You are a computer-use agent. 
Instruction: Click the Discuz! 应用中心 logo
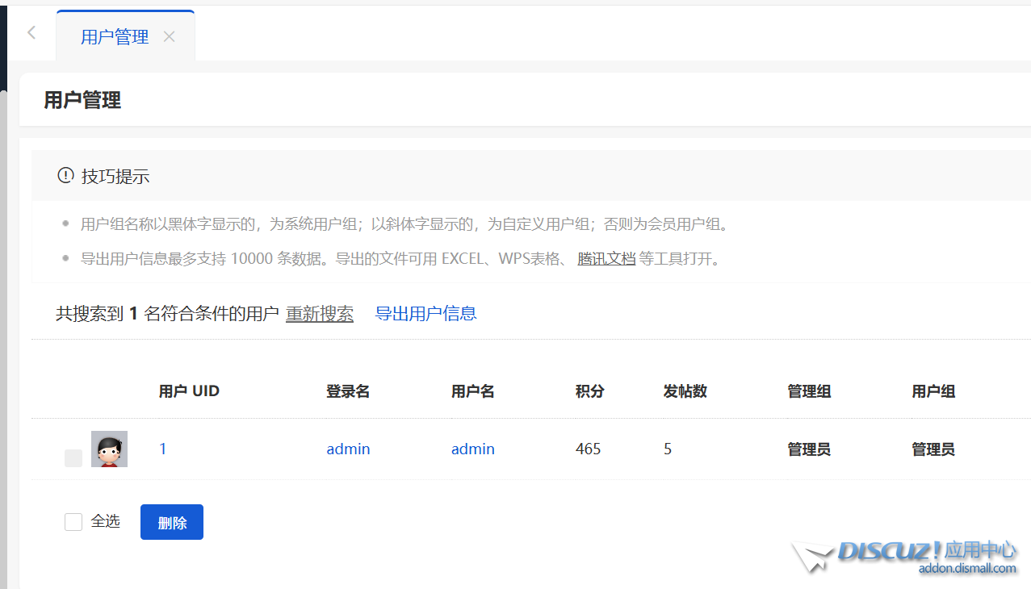904,557
